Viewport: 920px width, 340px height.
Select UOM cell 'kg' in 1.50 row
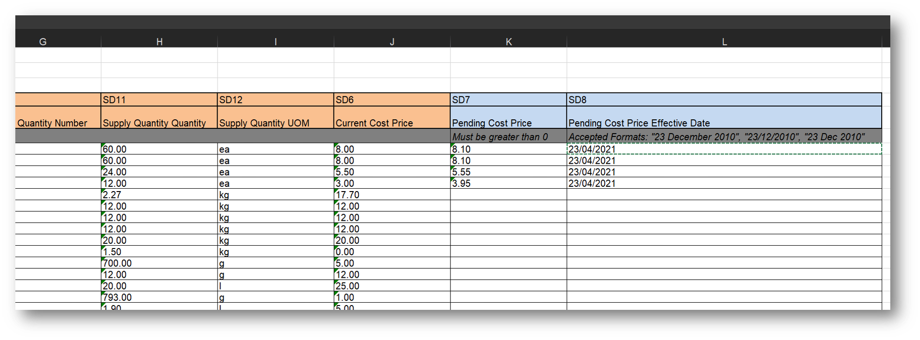276,252
